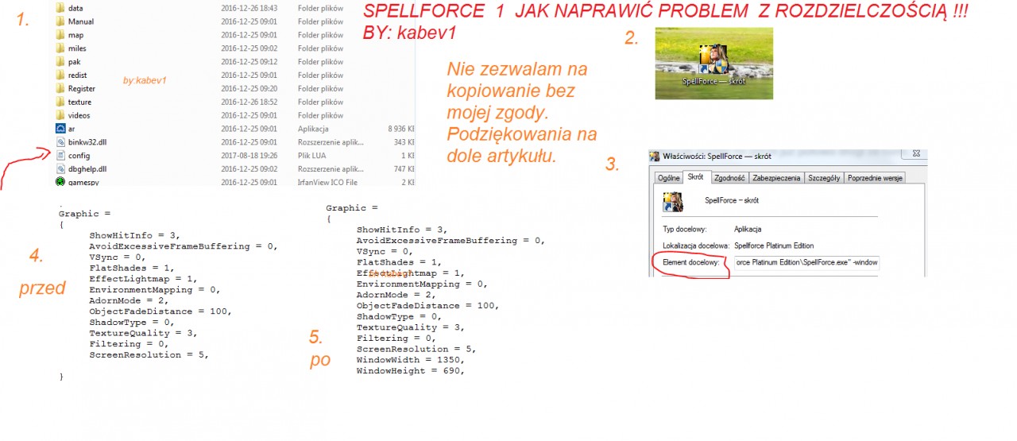1017x441 pixels.
Task: Select the miles folder icon
Action: [x=60, y=48]
